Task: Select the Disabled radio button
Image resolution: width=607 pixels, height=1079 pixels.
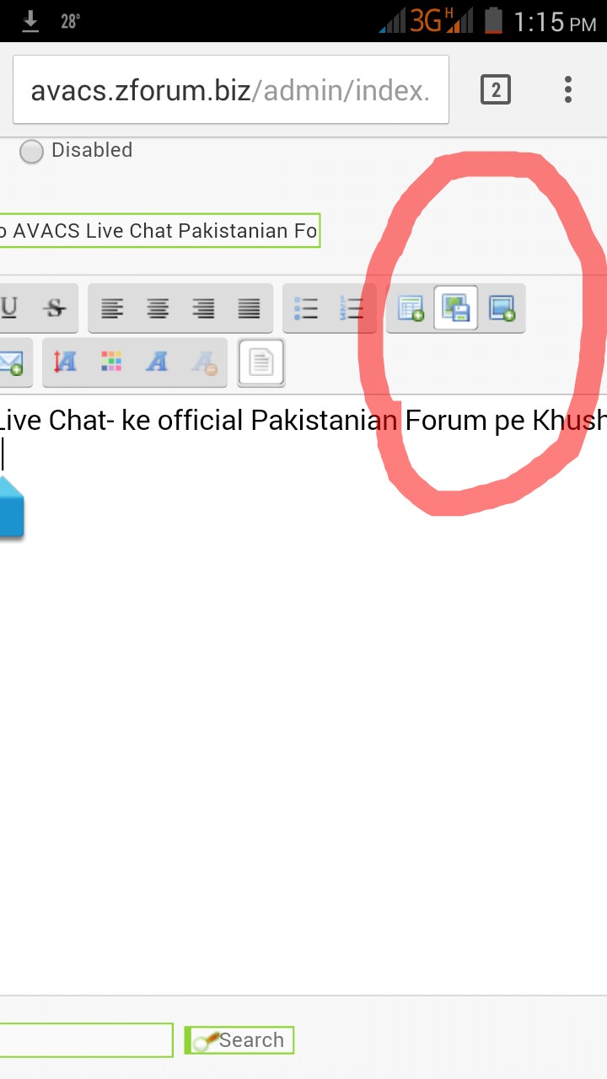Action: 31,152
